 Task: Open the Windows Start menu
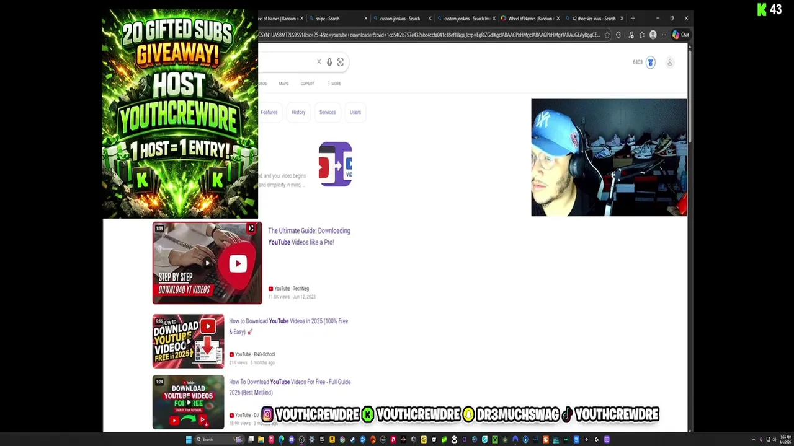pyautogui.click(x=189, y=440)
